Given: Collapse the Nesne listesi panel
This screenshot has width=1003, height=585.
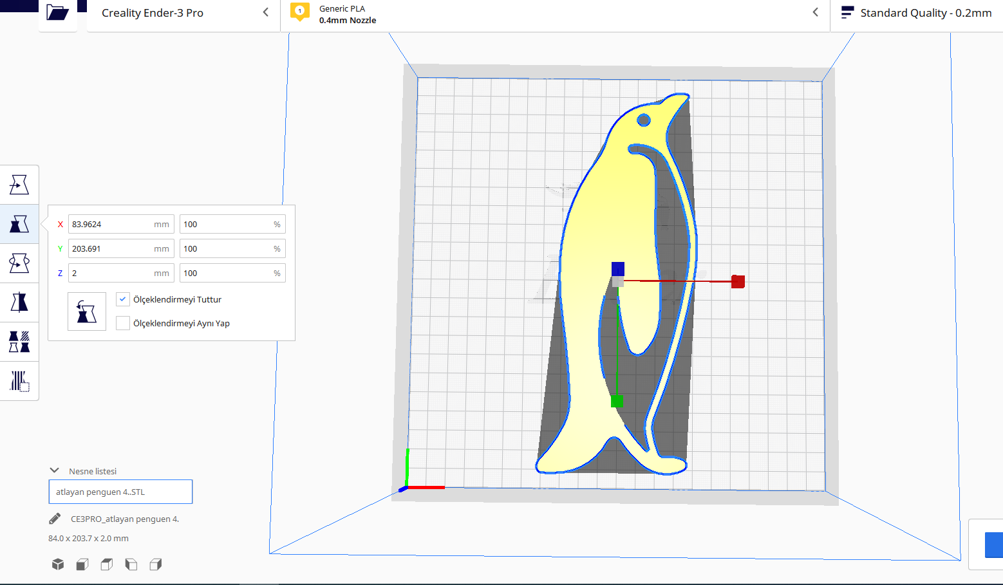Looking at the screenshot, I should click(55, 470).
